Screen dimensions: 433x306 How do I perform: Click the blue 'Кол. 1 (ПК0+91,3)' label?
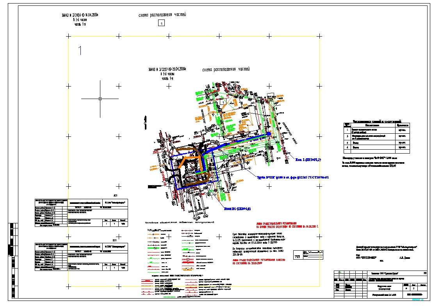click(308, 159)
